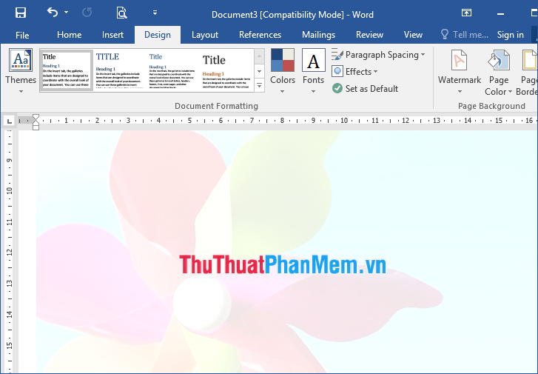Open the References tab

coord(260,35)
